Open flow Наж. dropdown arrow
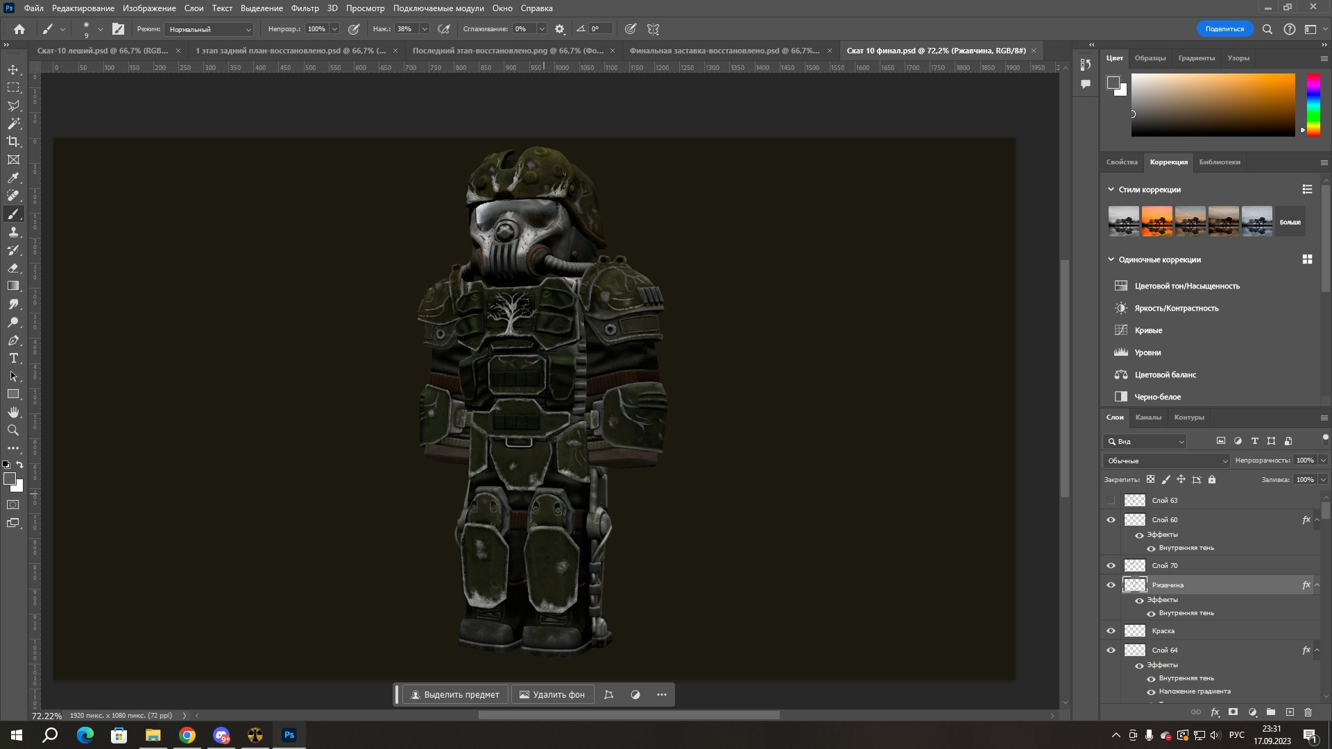 point(425,29)
